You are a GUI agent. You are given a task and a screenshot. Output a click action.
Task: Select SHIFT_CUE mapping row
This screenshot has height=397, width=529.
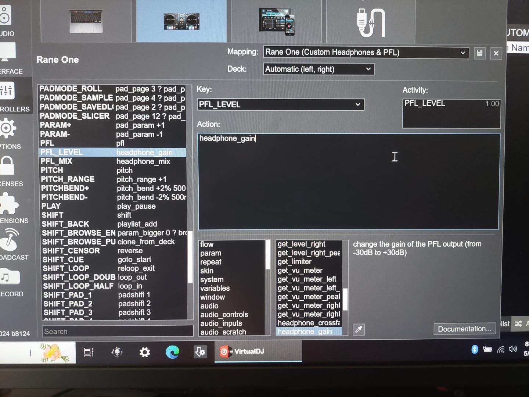[x=114, y=260]
